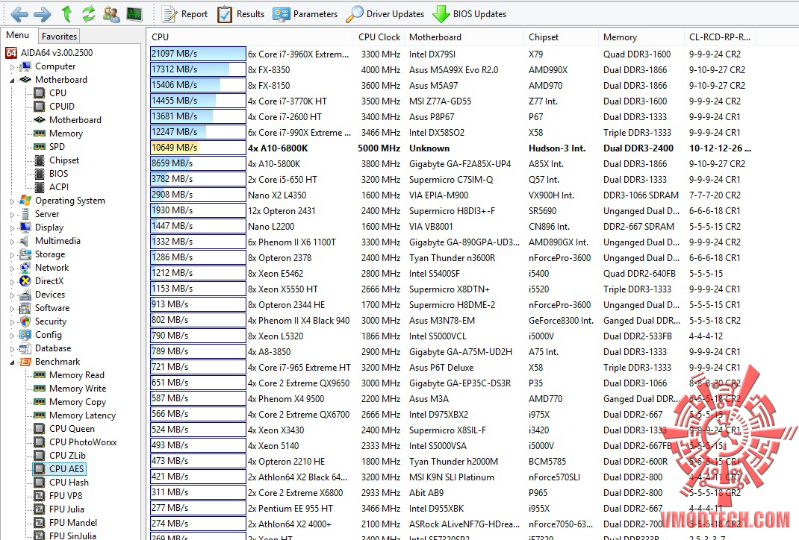The height and width of the screenshot is (540, 799).
Task: Click the Config icon in tree
Action: (x=25, y=335)
